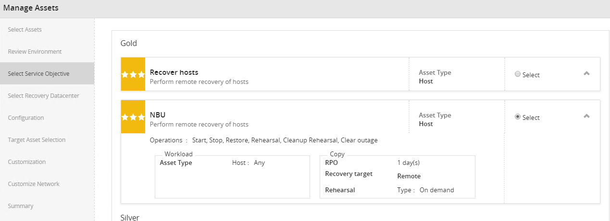
Task: Click the Recover hosts title
Action: click(x=174, y=72)
